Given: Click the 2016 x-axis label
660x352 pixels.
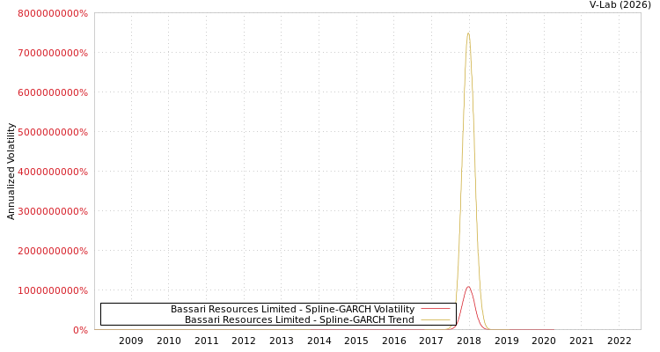Looking at the screenshot, I should click(394, 341).
